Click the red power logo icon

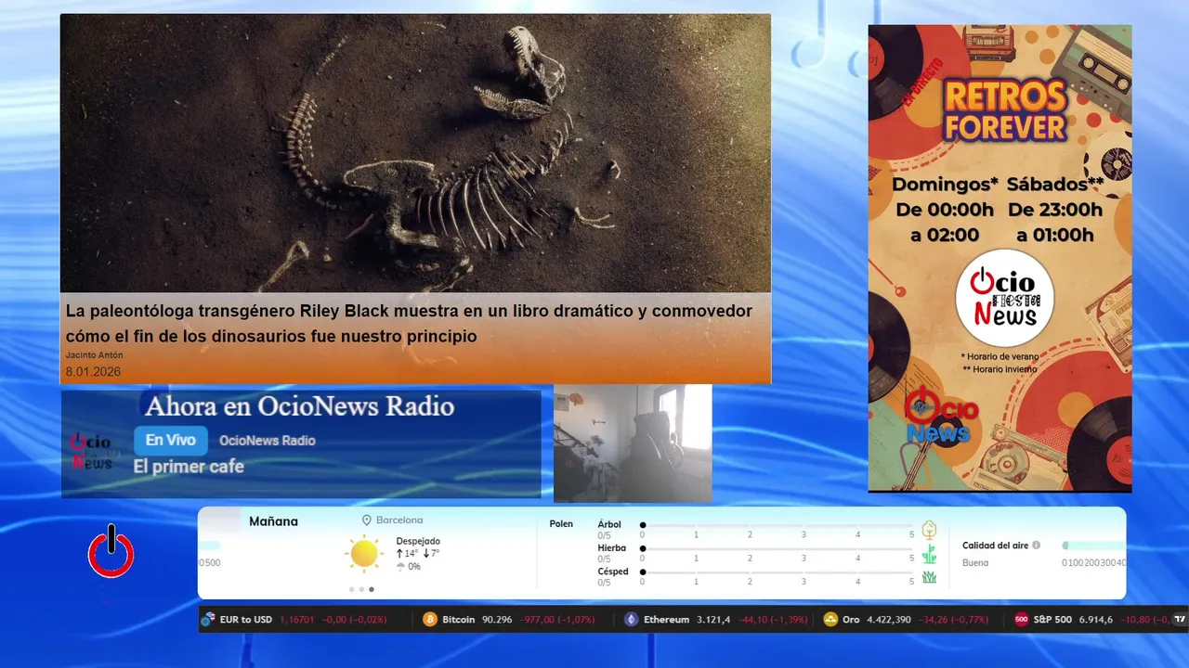[x=111, y=553]
